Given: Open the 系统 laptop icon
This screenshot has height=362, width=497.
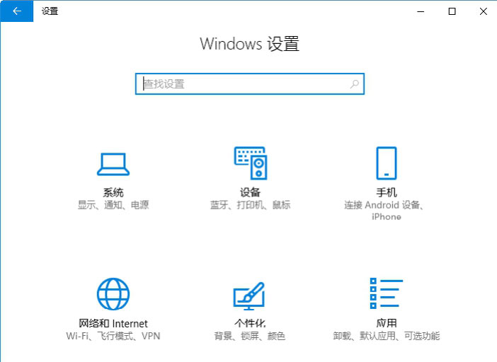Looking at the screenshot, I should point(113,164).
